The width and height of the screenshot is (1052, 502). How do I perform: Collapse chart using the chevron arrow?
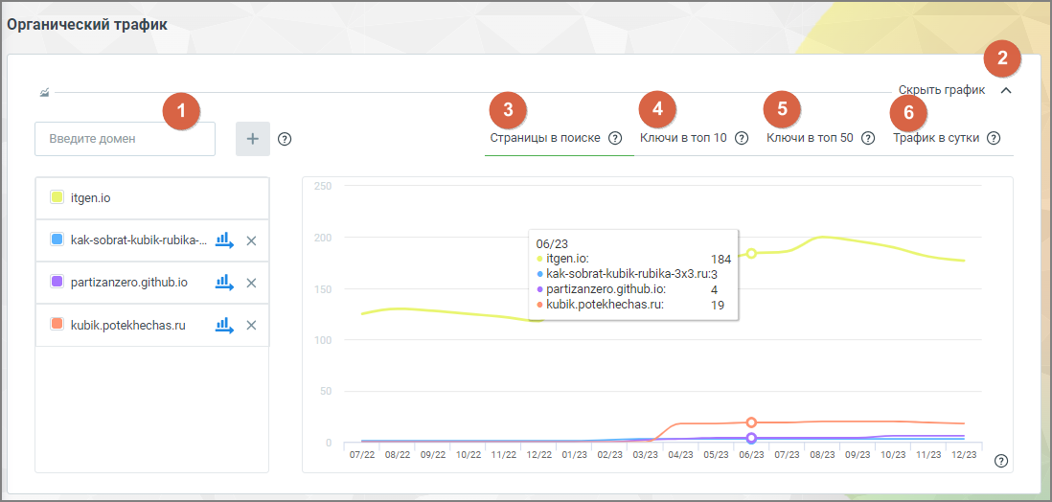(1006, 91)
